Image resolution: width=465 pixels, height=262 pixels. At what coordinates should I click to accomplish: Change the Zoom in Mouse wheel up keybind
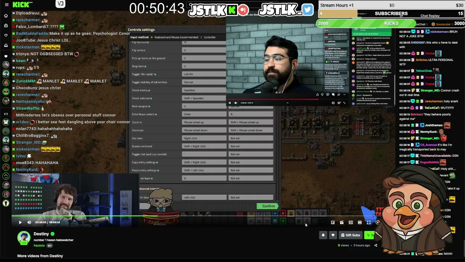point(204,122)
